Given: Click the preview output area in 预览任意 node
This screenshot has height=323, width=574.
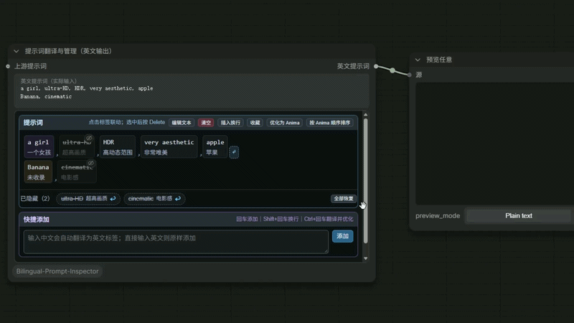Looking at the screenshot, I should (494, 144).
